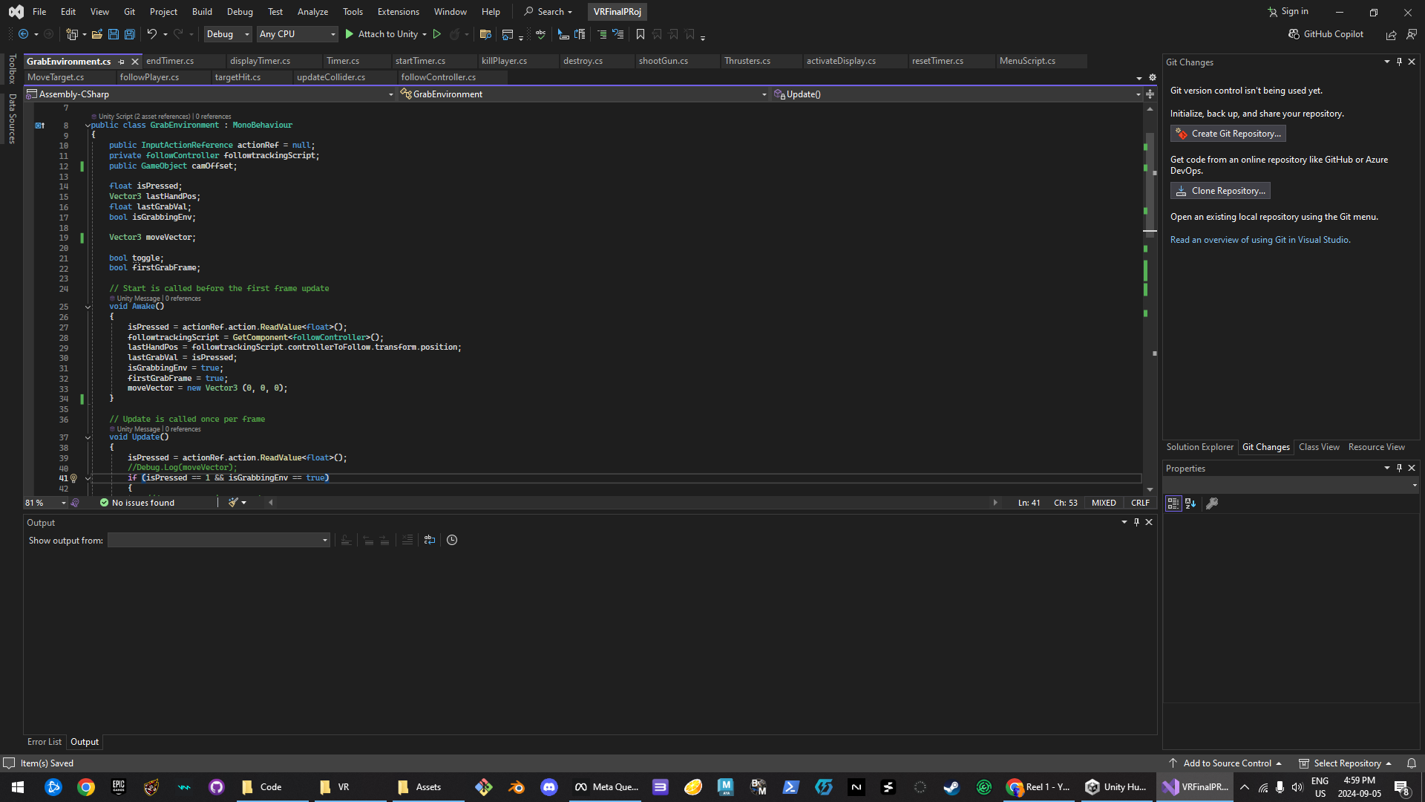Expand the Show output from combo box
The height and width of the screenshot is (802, 1425).
click(x=324, y=540)
